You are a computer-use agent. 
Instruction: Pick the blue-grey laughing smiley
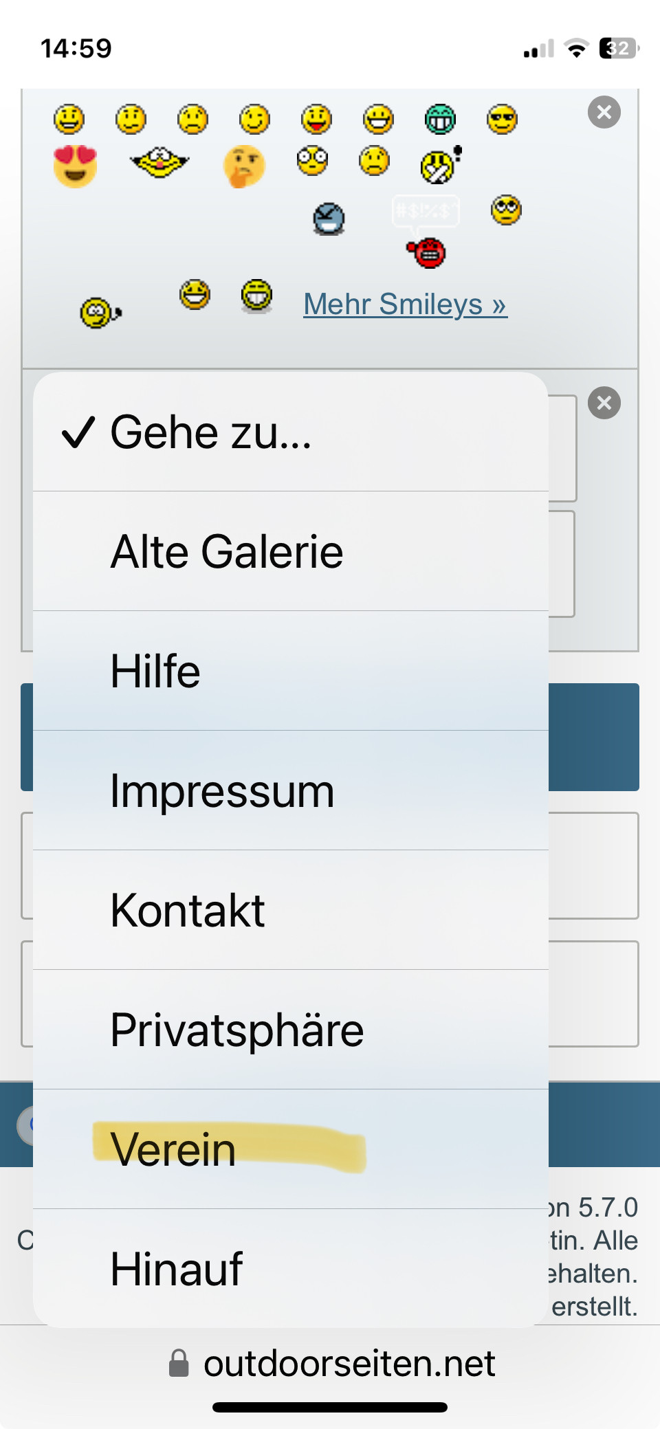(x=329, y=219)
